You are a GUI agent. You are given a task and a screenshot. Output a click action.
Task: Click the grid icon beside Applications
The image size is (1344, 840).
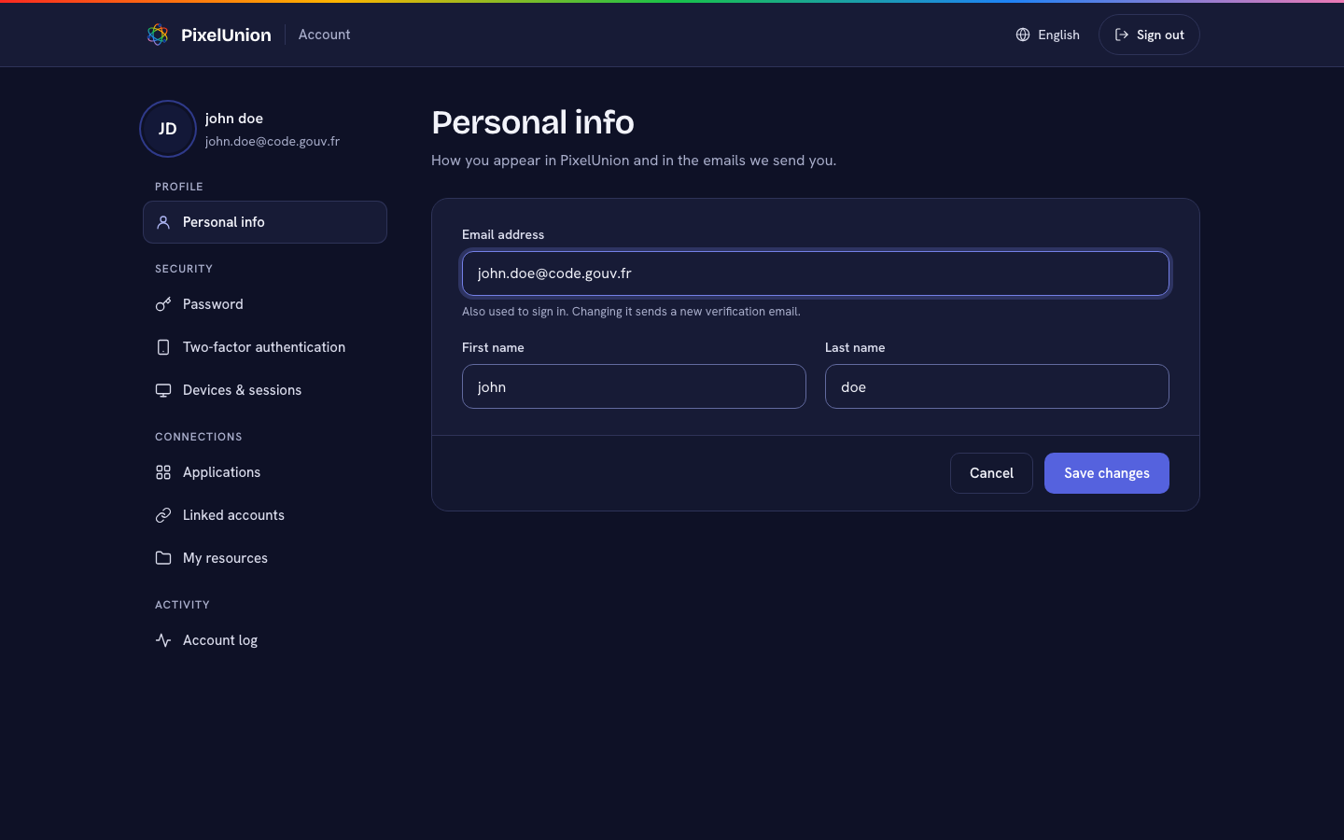163,472
